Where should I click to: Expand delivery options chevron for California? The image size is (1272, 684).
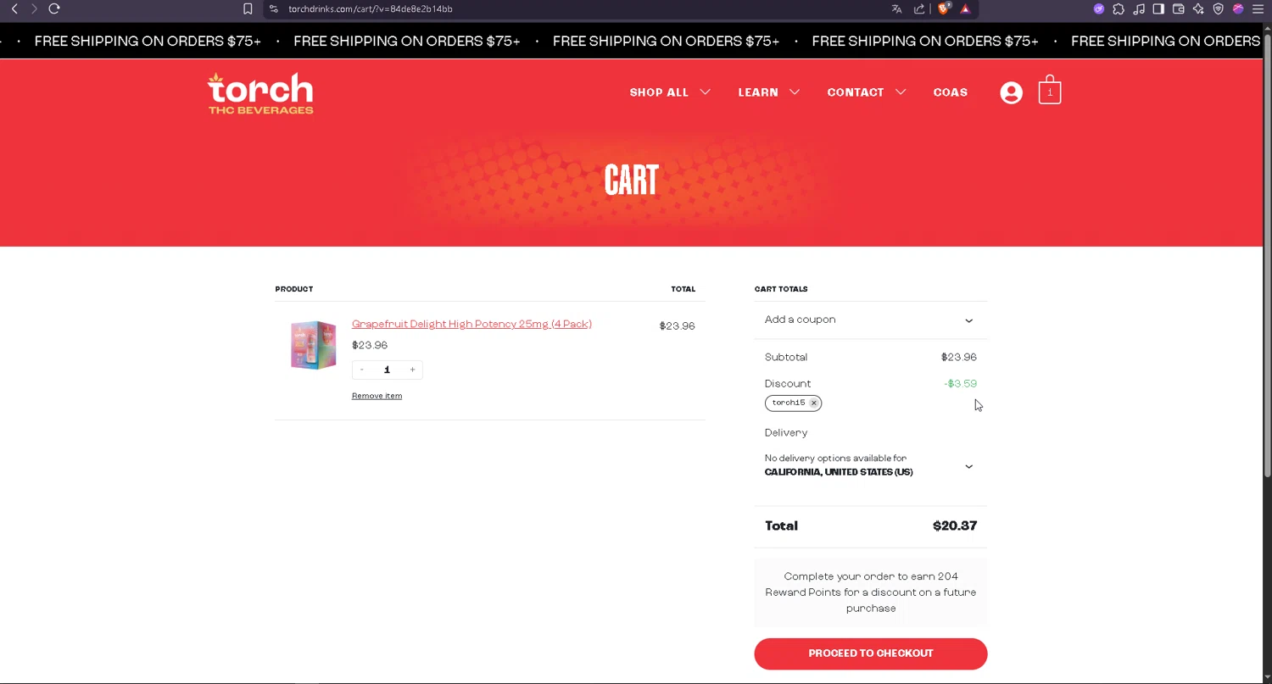(x=968, y=466)
